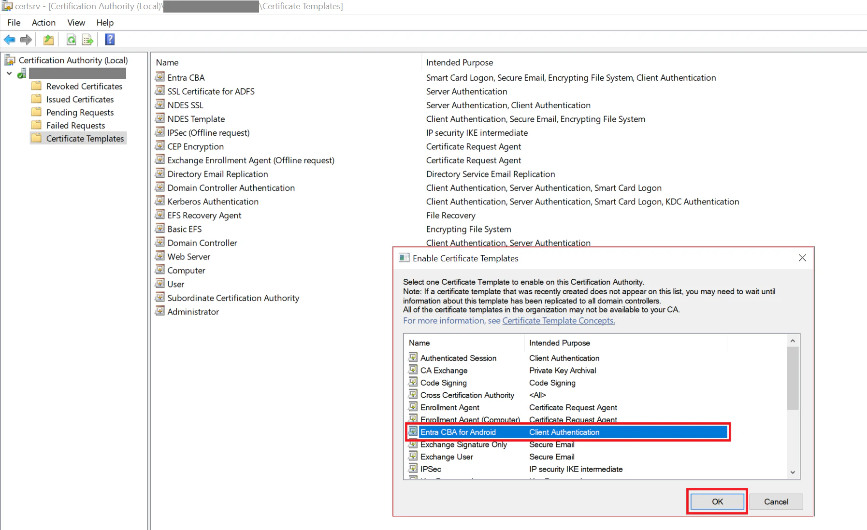Viewport: 867px width, 530px height.
Task: Click the Export List toolbar icon
Action: 87,40
